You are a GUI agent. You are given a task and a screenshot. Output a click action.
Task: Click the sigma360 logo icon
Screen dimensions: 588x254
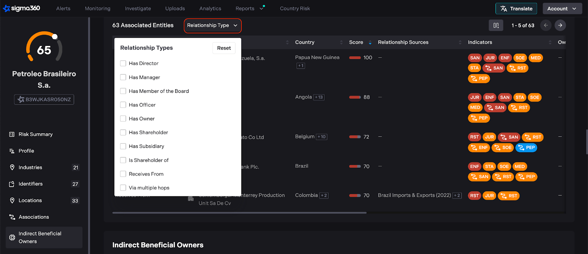[7, 8]
